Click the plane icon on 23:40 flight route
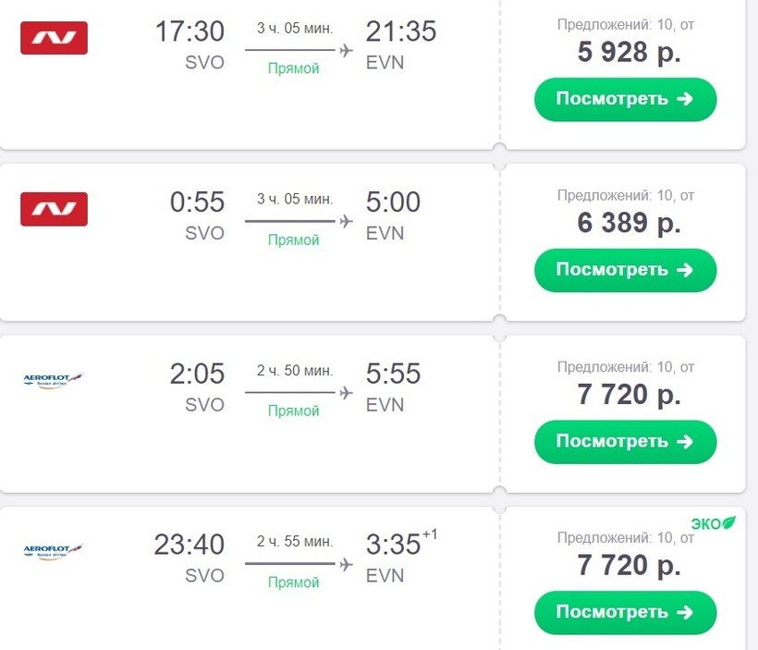 tap(347, 564)
